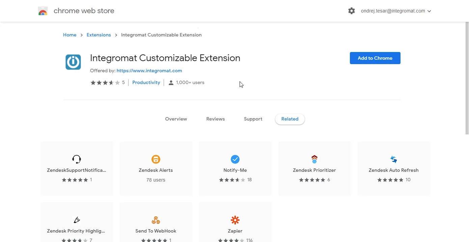The width and height of the screenshot is (469, 242).
Task: Click the review count 5 next to stars
Action: [x=123, y=82]
